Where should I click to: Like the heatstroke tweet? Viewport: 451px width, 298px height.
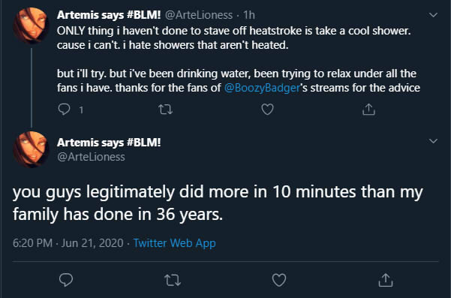(x=267, y=110)
